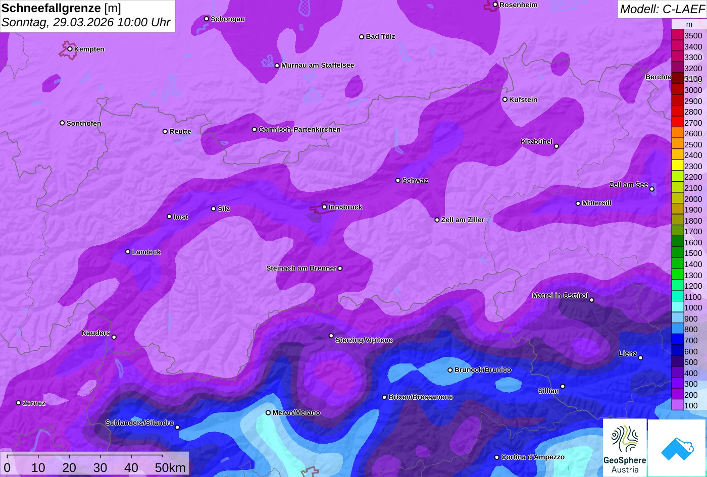This screenshot has width=707, height=477.
Task: Click the Zell am See marker dot
Action: 652,189
